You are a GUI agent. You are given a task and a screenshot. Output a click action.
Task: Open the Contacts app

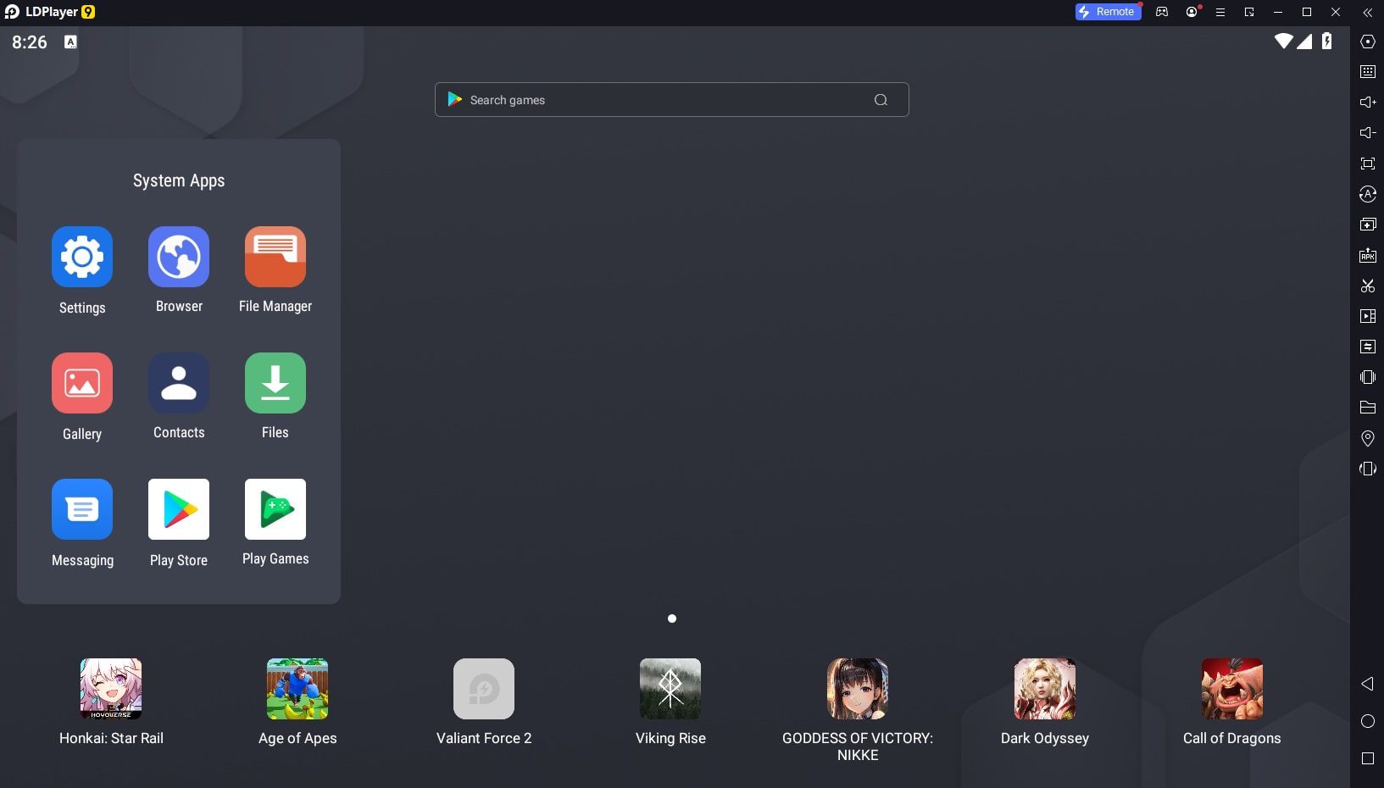point(179,383)
